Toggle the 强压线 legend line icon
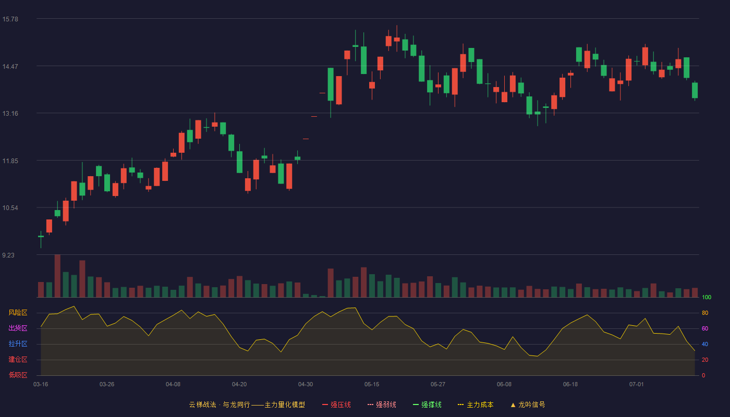The width and height of the screenshot is (730, 417). (325, 404)
